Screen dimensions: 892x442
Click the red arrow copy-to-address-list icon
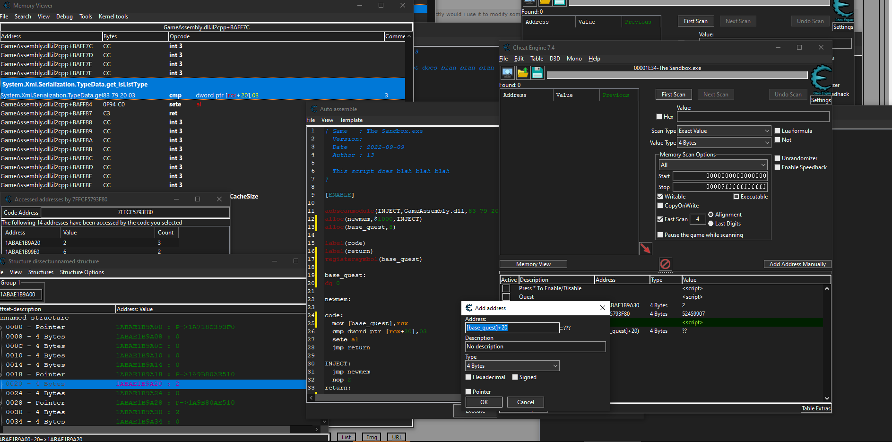pyautogui.click(x=645, y=248)
